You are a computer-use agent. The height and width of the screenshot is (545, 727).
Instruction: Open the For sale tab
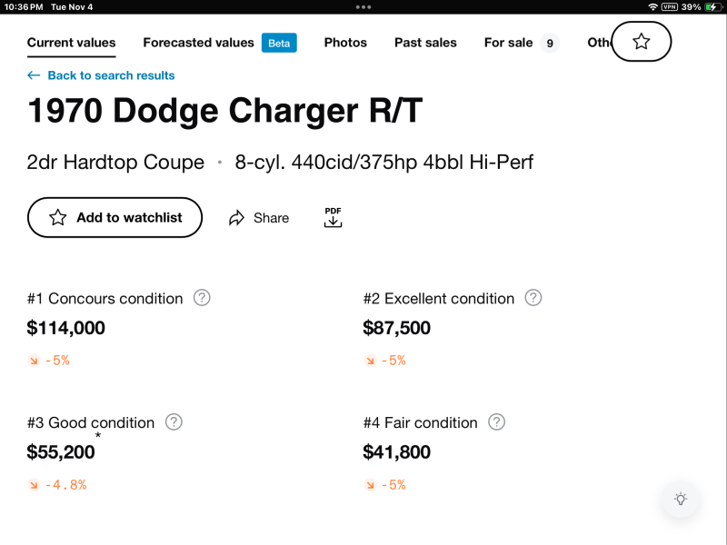(x=508, y=43)
